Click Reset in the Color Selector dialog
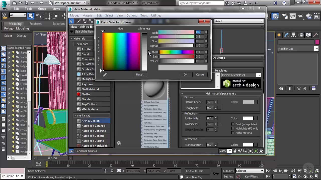This screenshot has height=180, width=321. point(140,74)
